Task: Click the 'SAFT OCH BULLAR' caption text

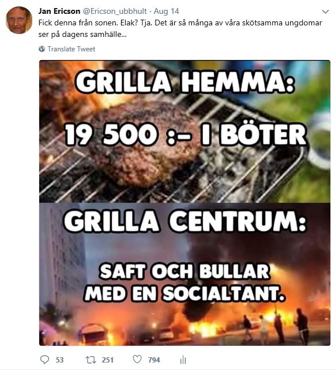Action: point(185,271)
